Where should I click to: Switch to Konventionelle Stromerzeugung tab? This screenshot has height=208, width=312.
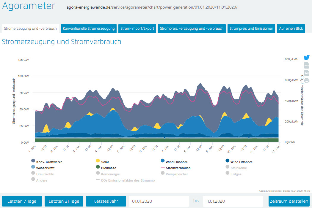point(89,28)
